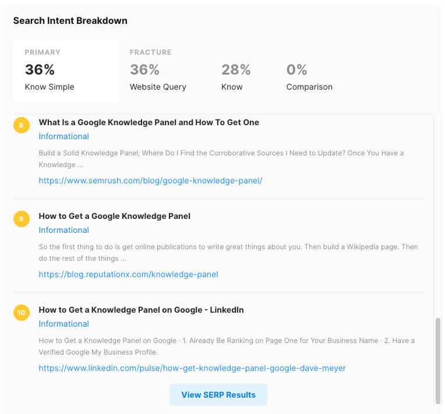
Task: Click the yellow rank 9 badge
Action: (22, 219)
